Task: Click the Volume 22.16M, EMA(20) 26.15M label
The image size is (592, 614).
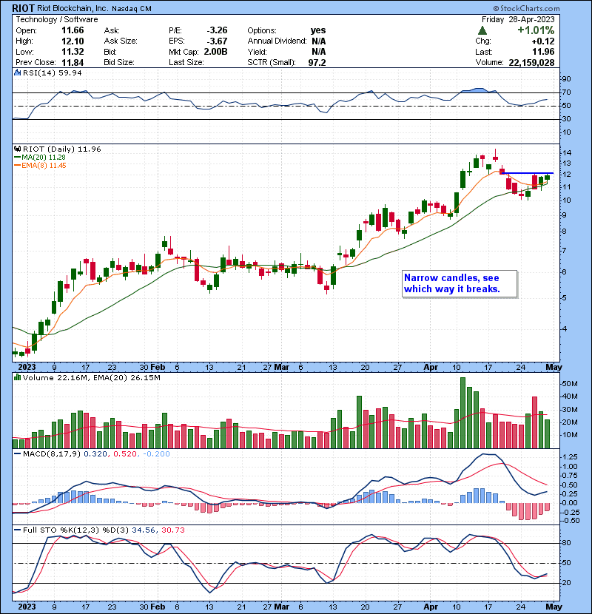Action: point(91,378)
